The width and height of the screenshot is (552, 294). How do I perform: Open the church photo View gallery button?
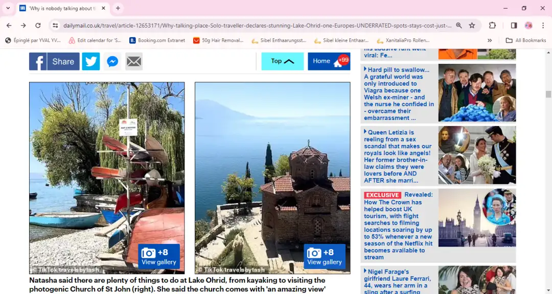tap(325, 257)
